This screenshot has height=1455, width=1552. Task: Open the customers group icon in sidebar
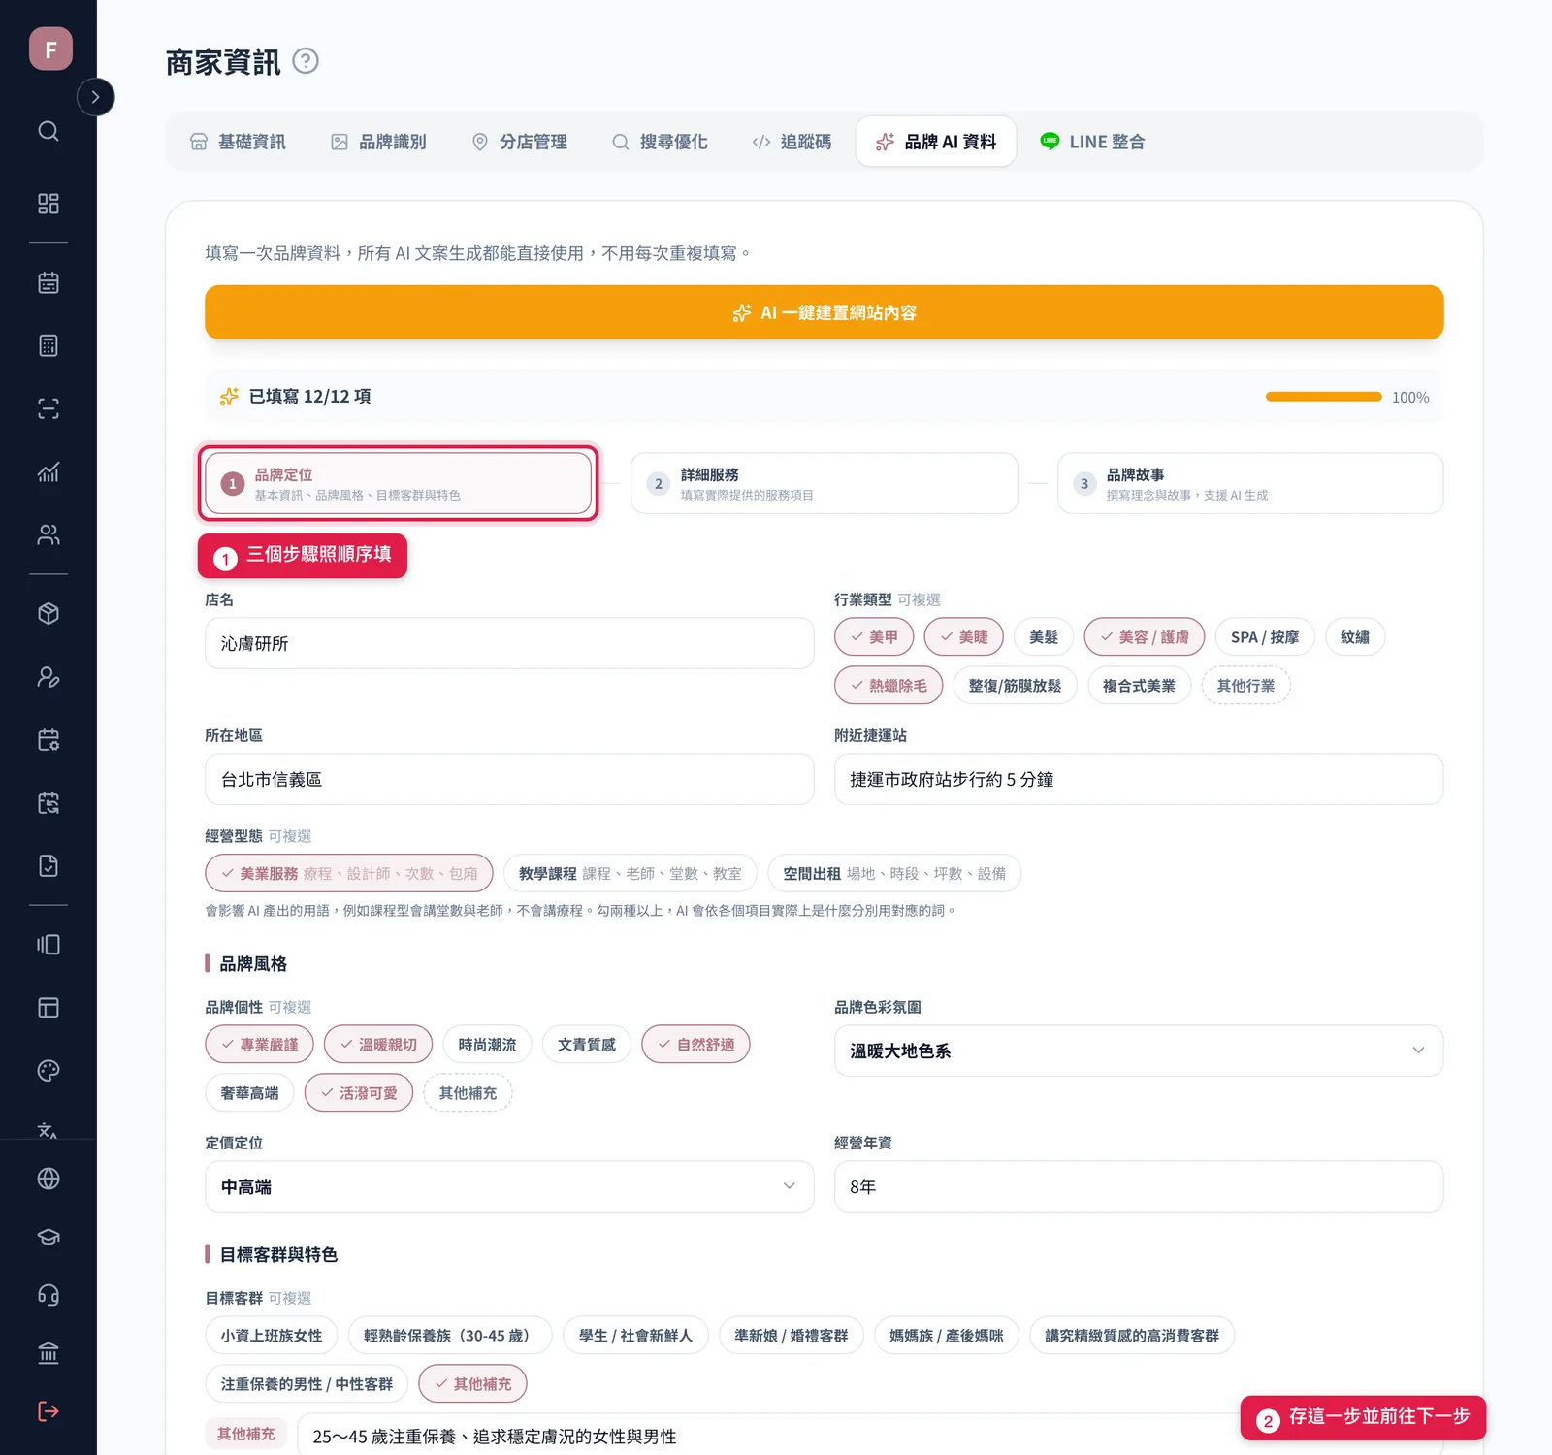[x=48, y=534]
